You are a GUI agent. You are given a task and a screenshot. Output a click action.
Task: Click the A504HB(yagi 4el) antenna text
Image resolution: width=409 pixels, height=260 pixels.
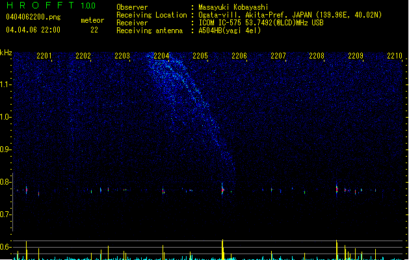230,31
